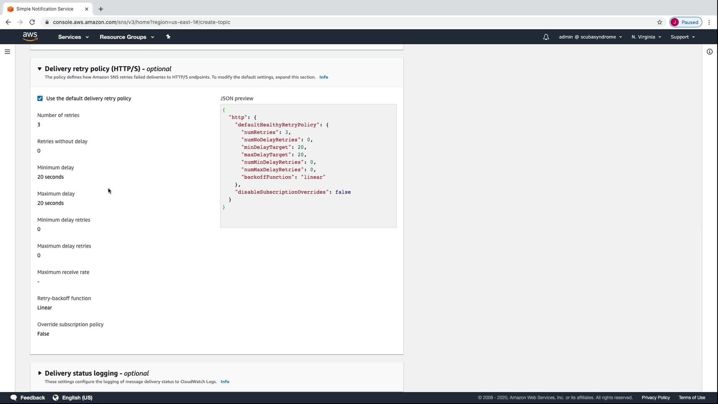Image resolution: width=718 pixels, height=404 pixels.
Task: Click the forward navigation arrow
Action: coord(20,22)
